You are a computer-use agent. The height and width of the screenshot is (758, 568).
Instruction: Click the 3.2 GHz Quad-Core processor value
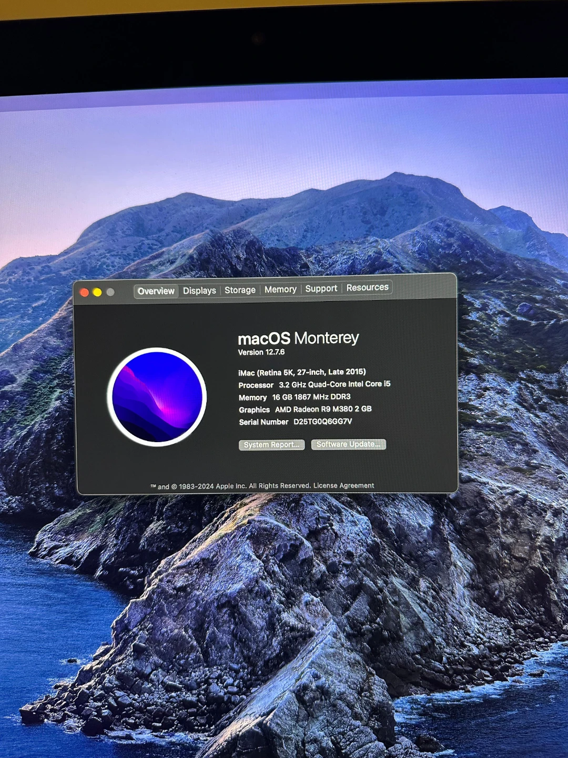click(x=334, y=384)
